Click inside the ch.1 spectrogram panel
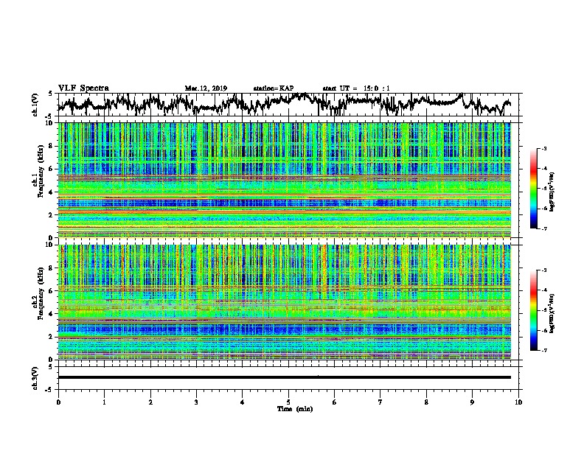The height and width of the screenshot is (451, 584). [x=284, y=180]
